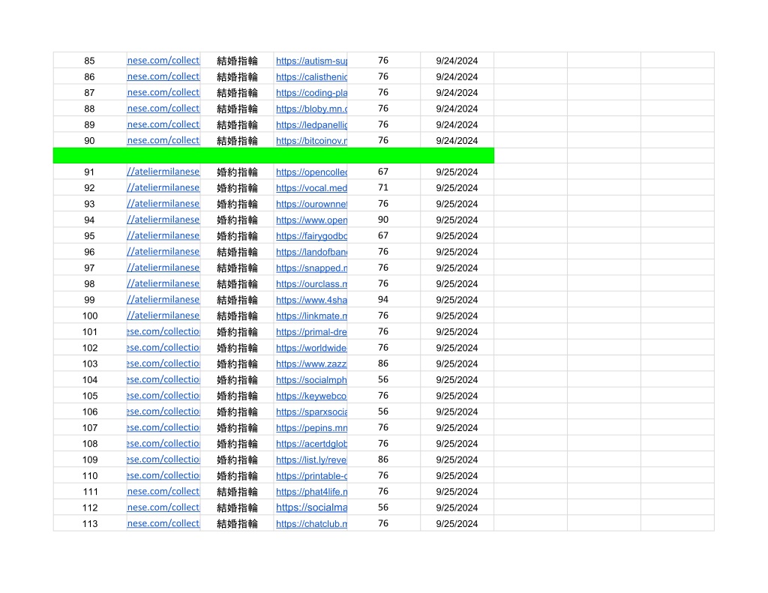The image size is (768, 593).
Task: Select the 9/24/2024 date cell in row 85
Action: click(x=457, y=61)
